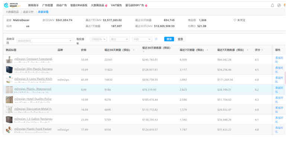Open the second advanced filter dropdown

pos(119,39)
